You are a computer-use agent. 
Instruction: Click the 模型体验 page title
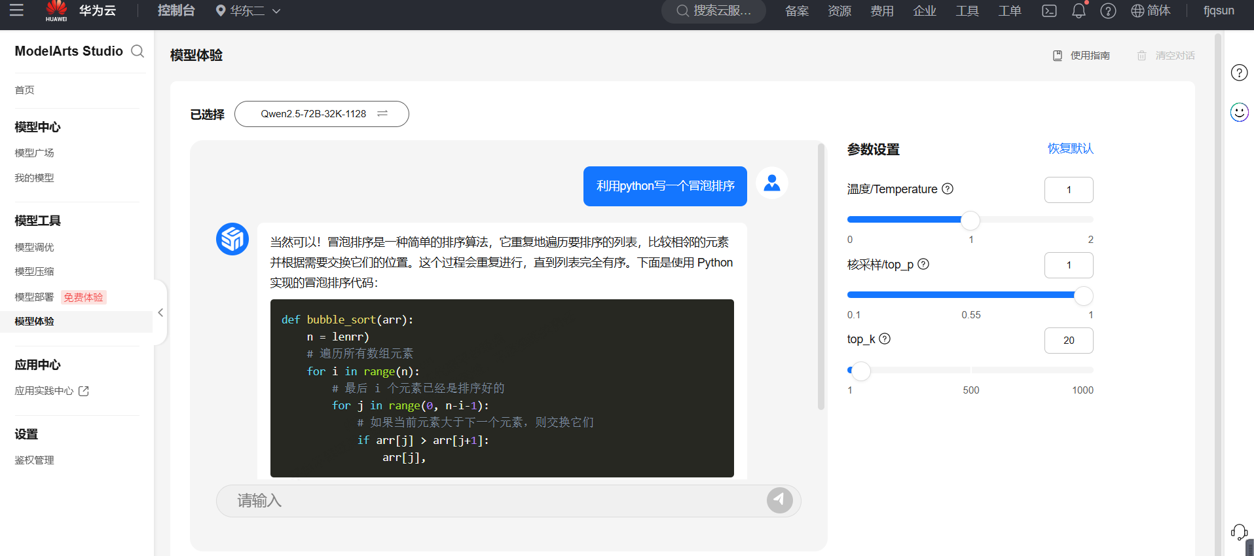pos(196,56)
